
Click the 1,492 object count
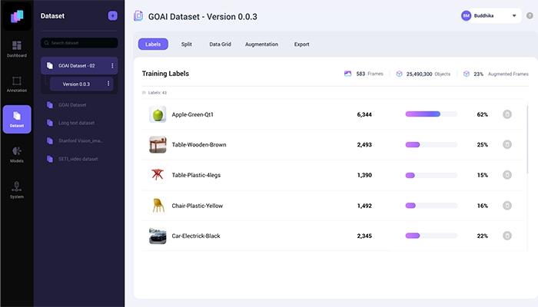click(364, 206)
